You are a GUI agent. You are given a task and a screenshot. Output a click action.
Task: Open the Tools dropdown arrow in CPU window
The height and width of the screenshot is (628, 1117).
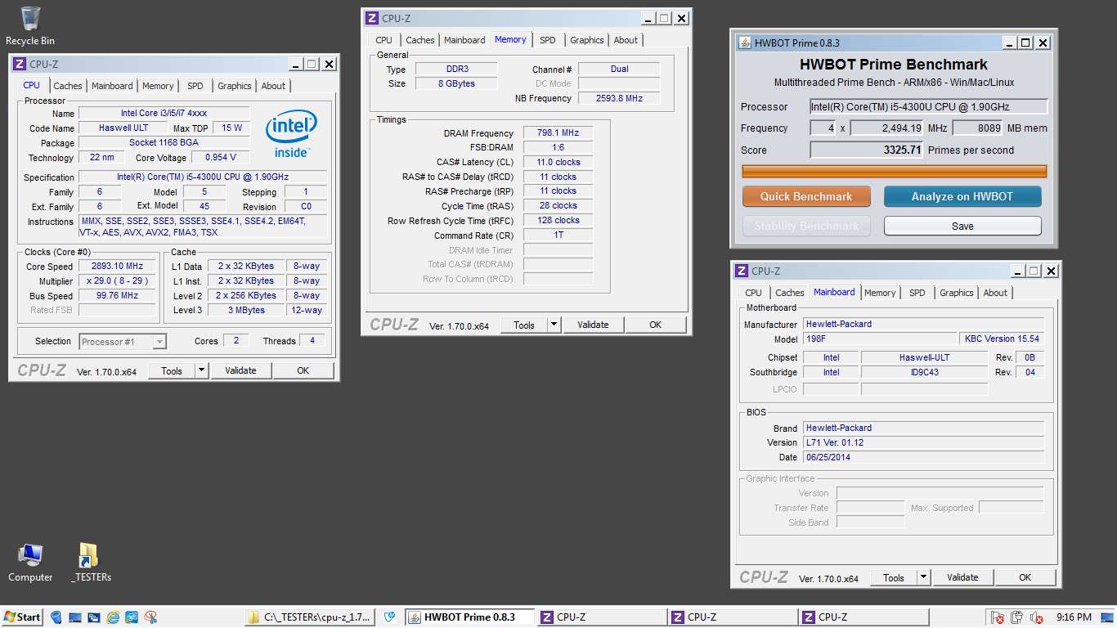pos(202,370)
